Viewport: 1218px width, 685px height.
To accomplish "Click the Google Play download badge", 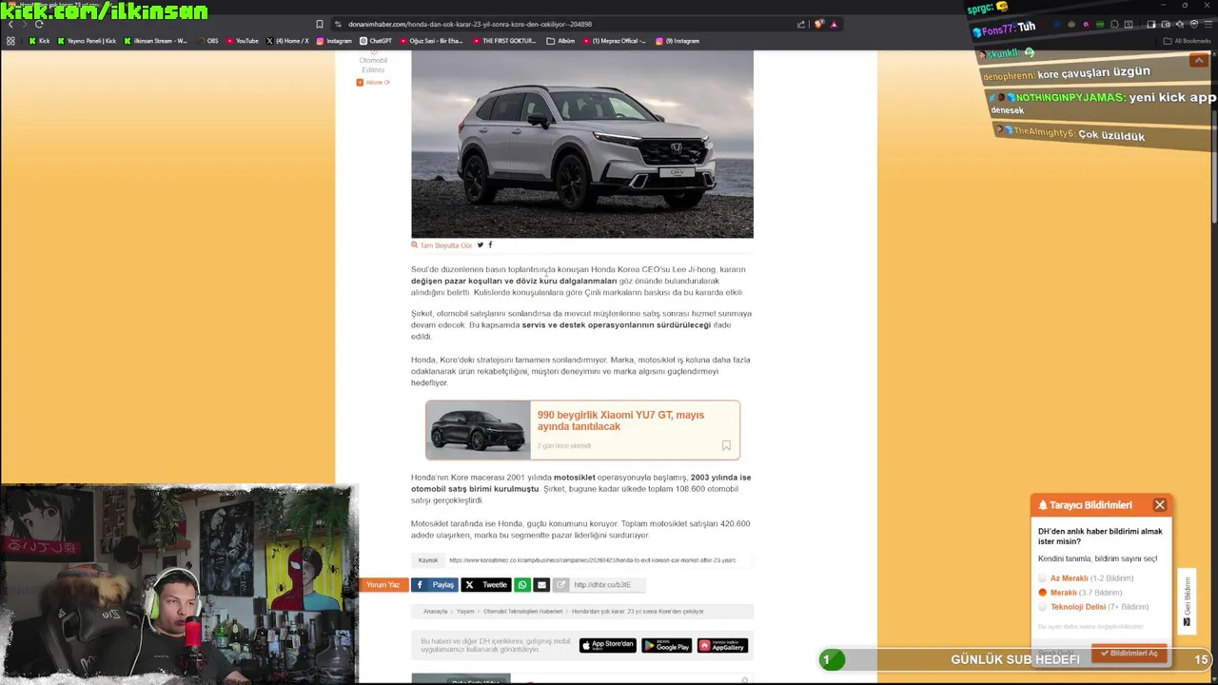I will tap(667, 646).
